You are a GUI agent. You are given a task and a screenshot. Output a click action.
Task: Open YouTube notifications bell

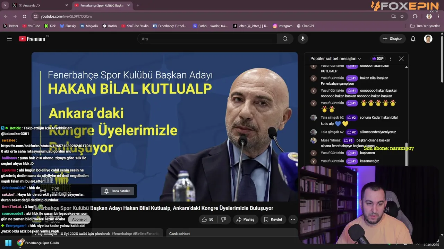413,39
